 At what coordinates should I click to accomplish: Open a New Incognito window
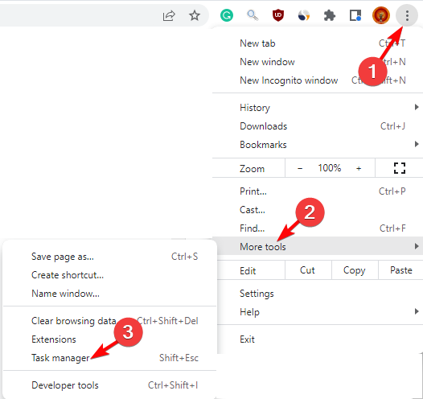(318, 80)
